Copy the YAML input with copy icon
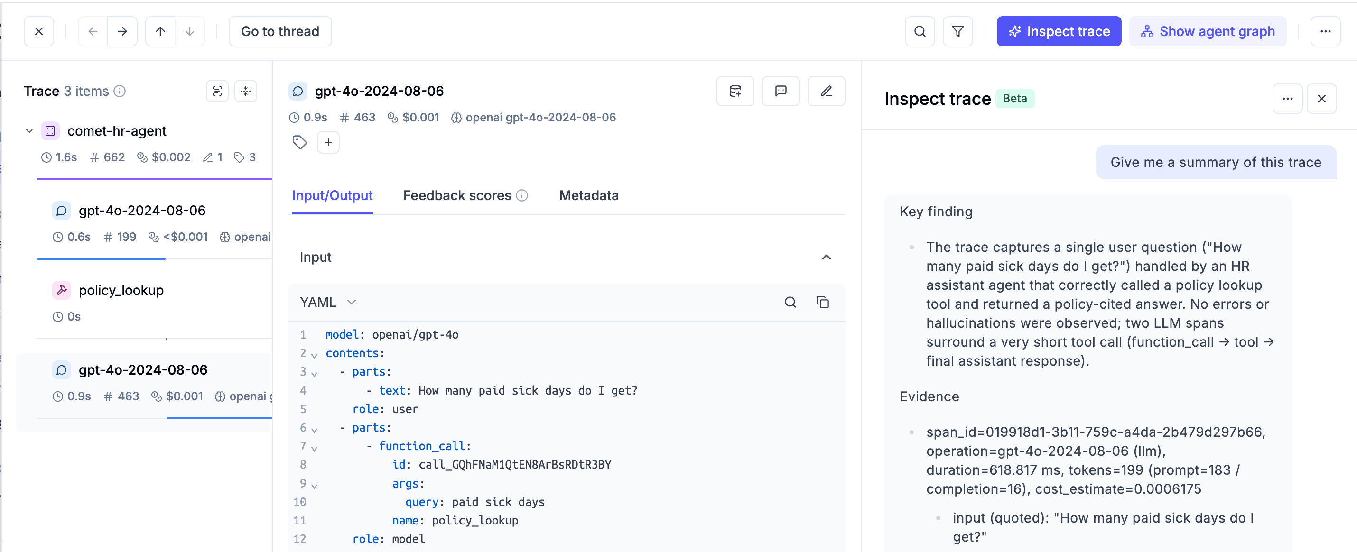The height and width of the screenshot is (552, 1357). (x=822, y=302)
